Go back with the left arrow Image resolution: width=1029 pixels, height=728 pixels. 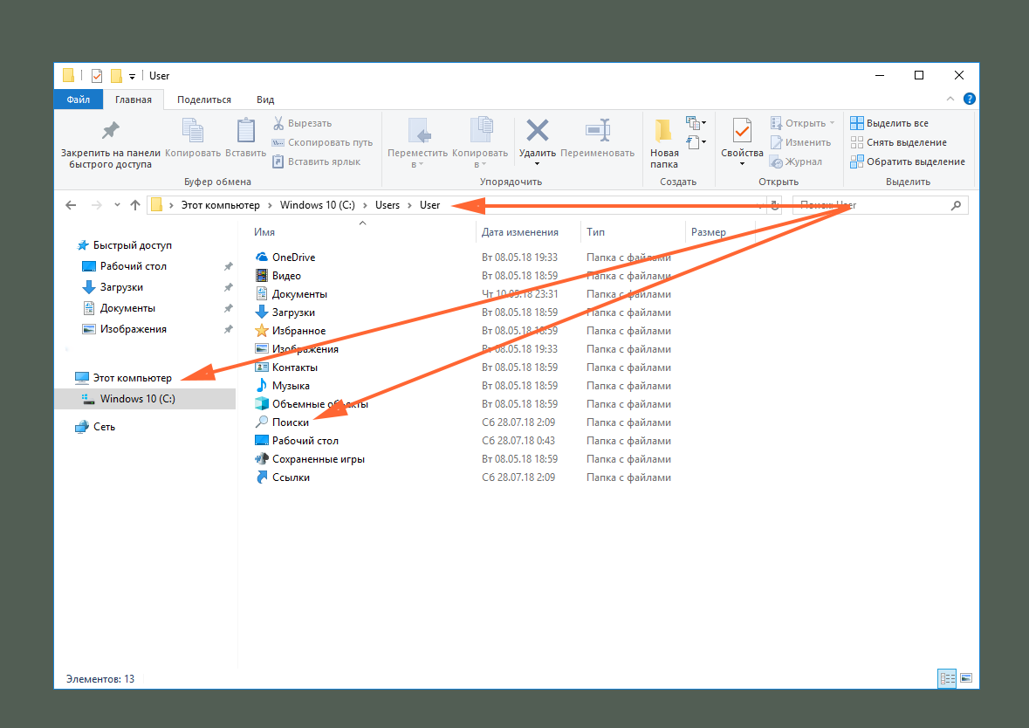point(71,205)
